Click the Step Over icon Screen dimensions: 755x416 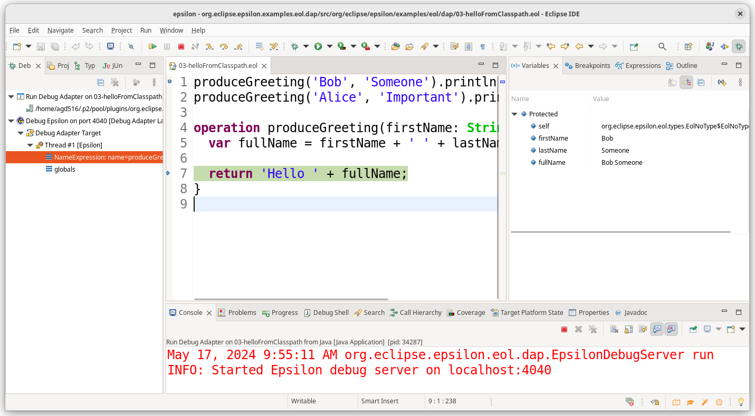coord(224,46)
